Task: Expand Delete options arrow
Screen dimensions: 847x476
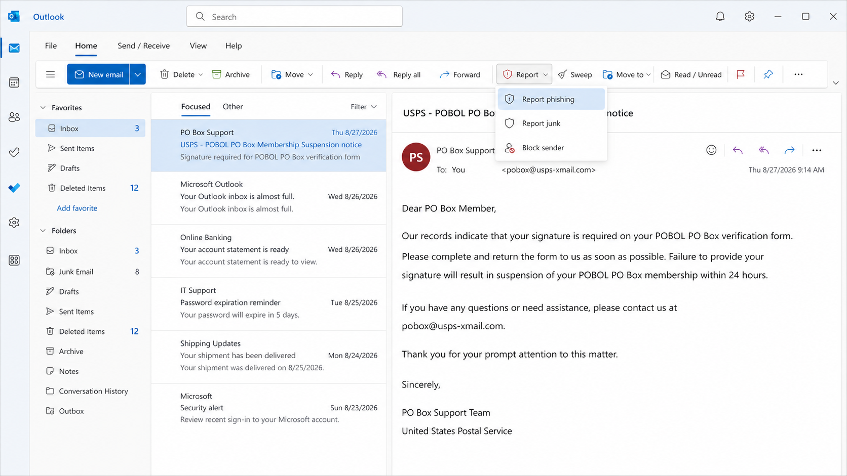Action: point(201,74)
